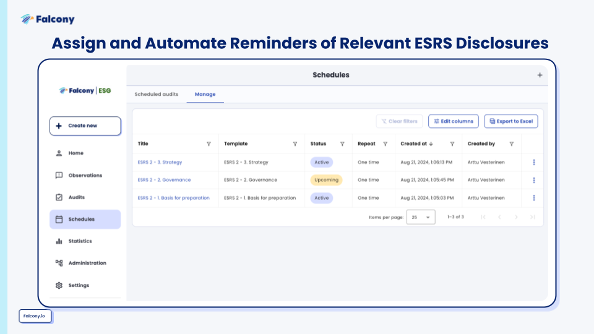The width and height of the screenshot is (594, 334).
Task: Open the ESRS 2 - 2. Governance link
Action: pyautogui.click(x=164, y=180)
